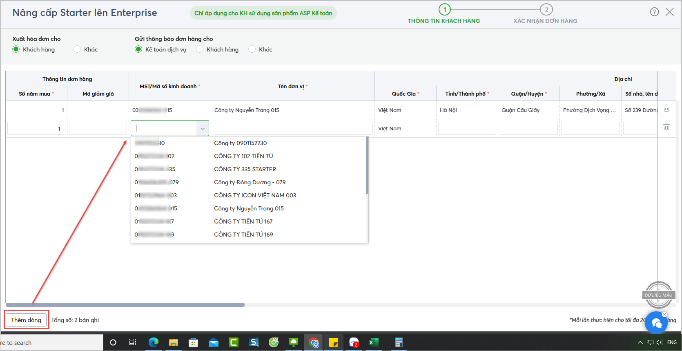Open the network icon in system tray
The image size is (682, 351).
650,342
